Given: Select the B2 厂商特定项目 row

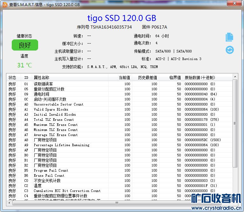Looking at the screenshot, I should coord(119,165).
